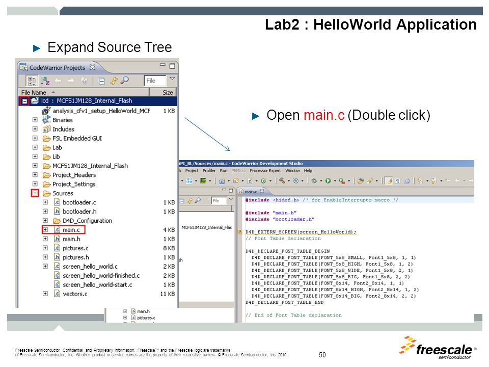
Task: Select vectors.c in the Sources tree
Action: [x=75, y=294]
